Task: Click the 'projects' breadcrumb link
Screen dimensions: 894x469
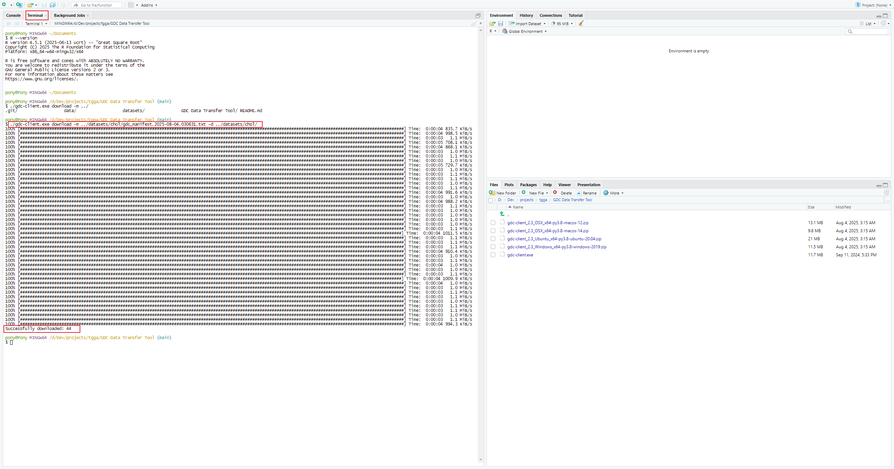Action: click(527, 200)
